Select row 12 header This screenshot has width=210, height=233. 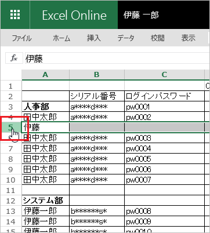(11, 201)
